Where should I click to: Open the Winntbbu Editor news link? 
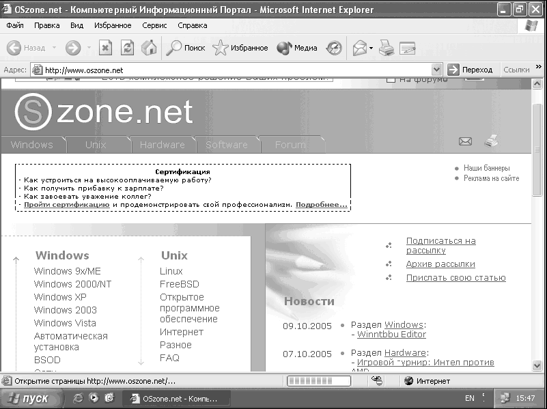391,334
